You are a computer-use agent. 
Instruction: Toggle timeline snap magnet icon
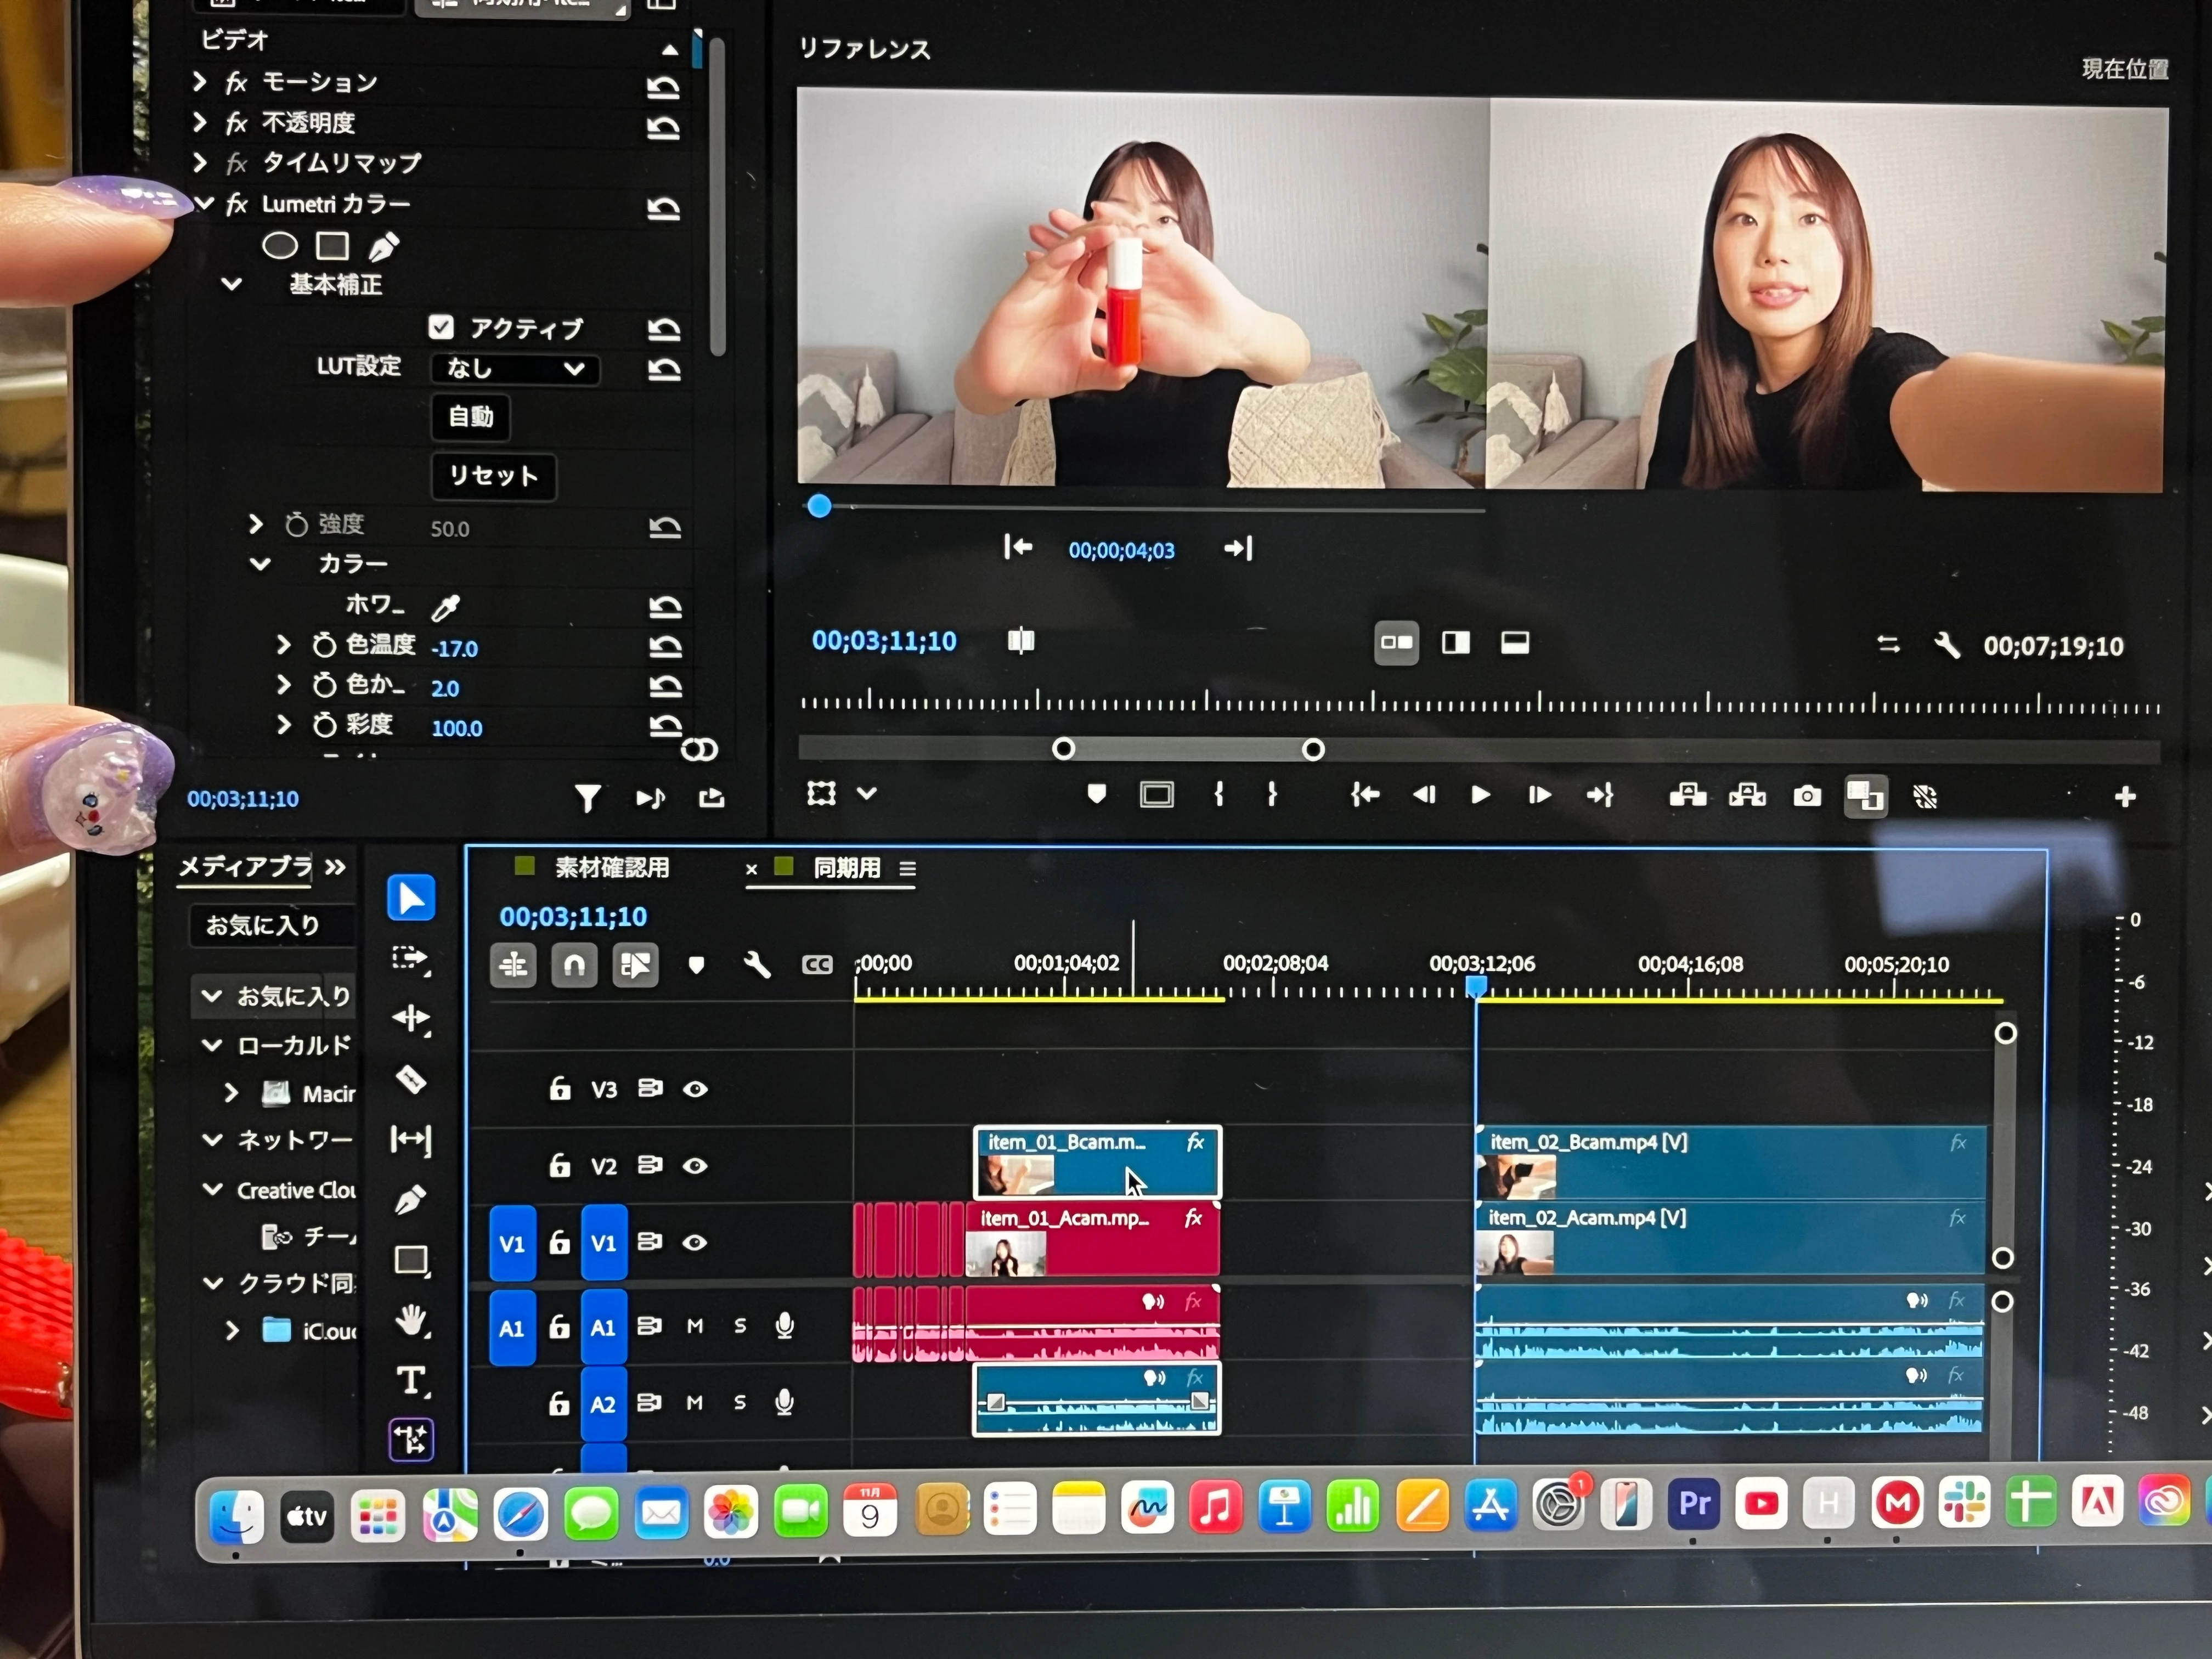pos(574,965)
